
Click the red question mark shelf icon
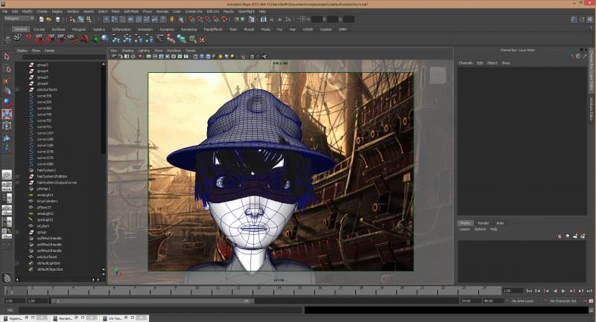[29, 38]
